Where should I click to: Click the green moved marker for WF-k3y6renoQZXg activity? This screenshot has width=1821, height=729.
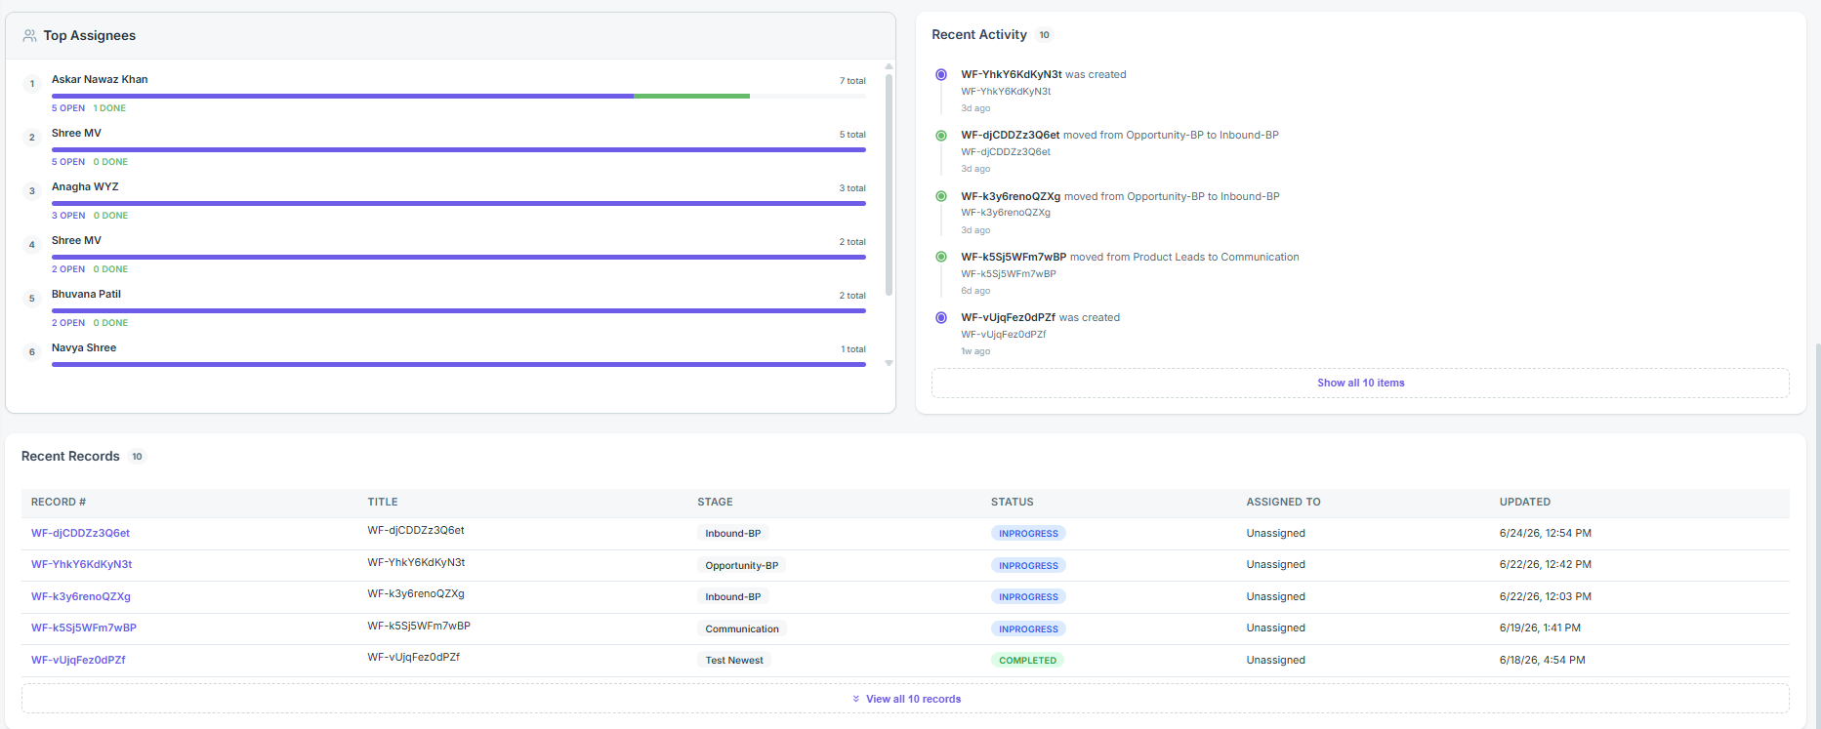(x=941, y=196)
